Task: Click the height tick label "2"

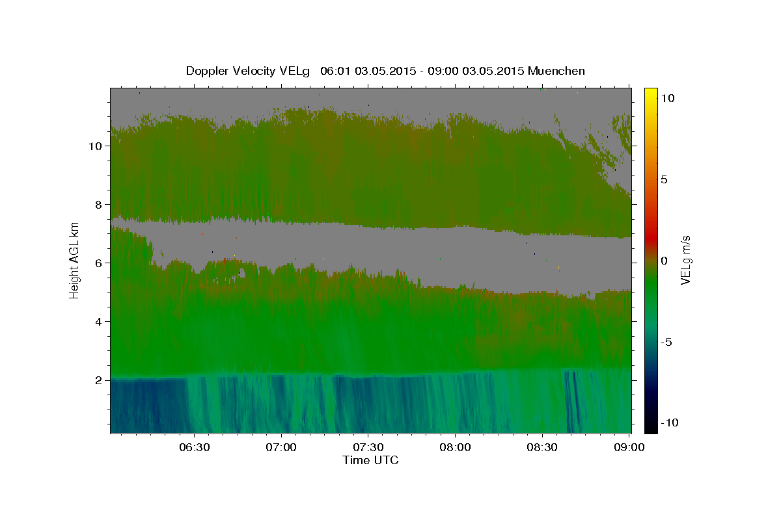Action: [x=98, y=380]
